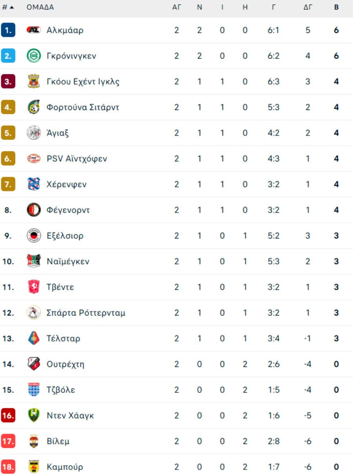Open the Γκόου Εχέντ Ιγκλς team link

(83, 82)
